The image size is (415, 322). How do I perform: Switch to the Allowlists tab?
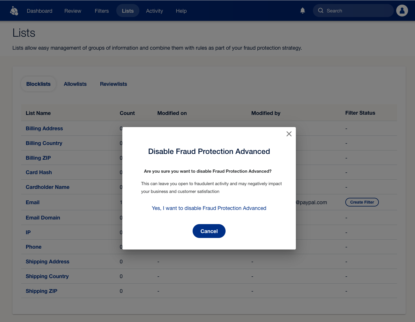[x=75, y=84]
